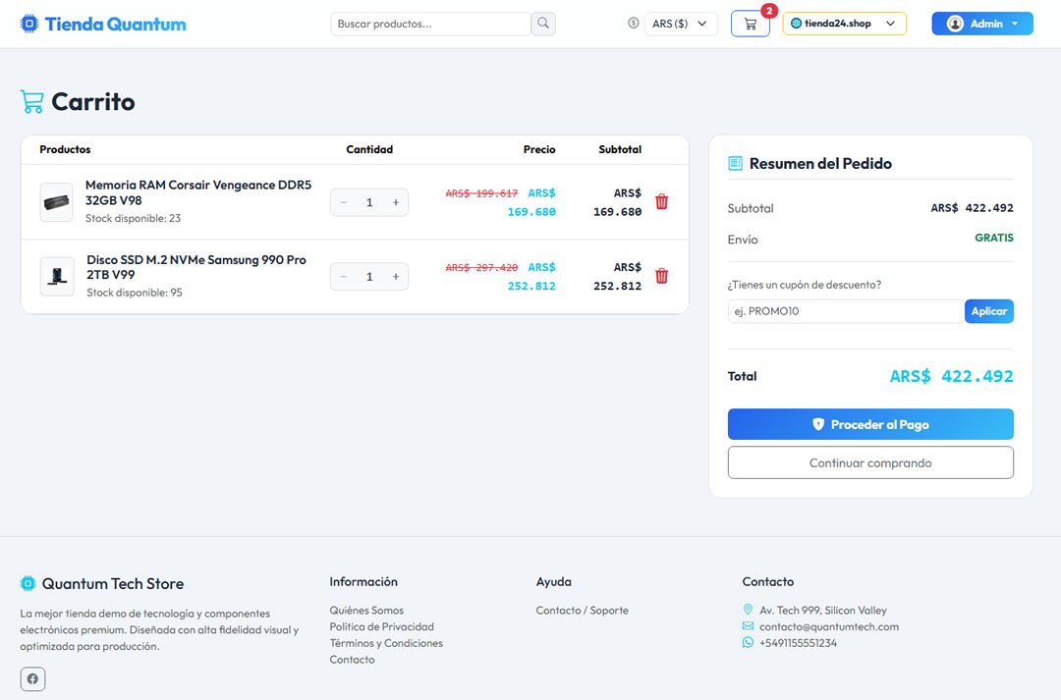Screen dimensions: 1061x700
Task: Click quantity value of Disco SSD Samsung
Action: tap(369, 277)
